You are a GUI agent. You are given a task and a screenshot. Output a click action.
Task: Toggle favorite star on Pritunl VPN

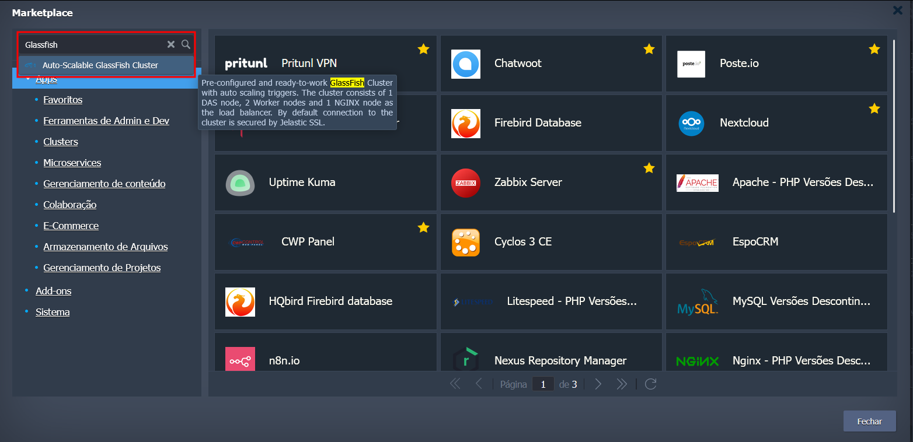[x=423, y=49]
